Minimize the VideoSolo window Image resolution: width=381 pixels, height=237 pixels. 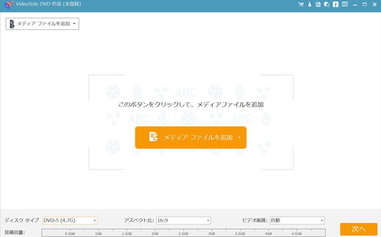tap(355, 4)
